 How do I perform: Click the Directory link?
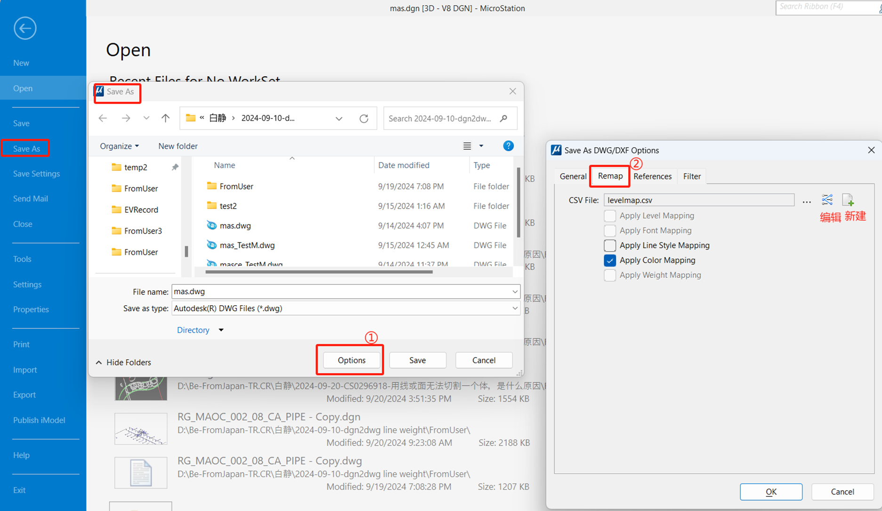pyautogui.click(x=193, y=330)
